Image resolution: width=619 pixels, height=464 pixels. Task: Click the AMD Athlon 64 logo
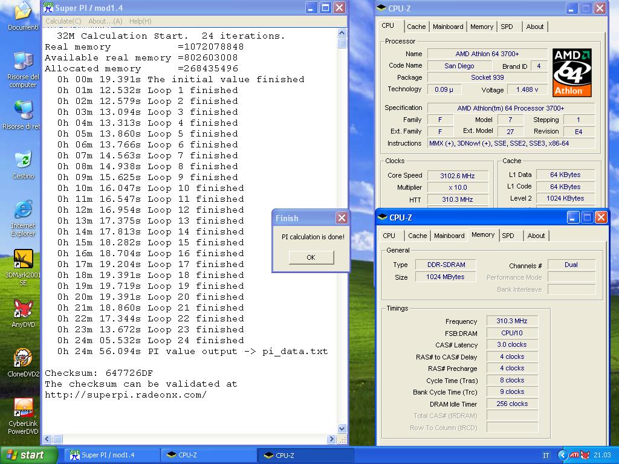tap(572, 72)
